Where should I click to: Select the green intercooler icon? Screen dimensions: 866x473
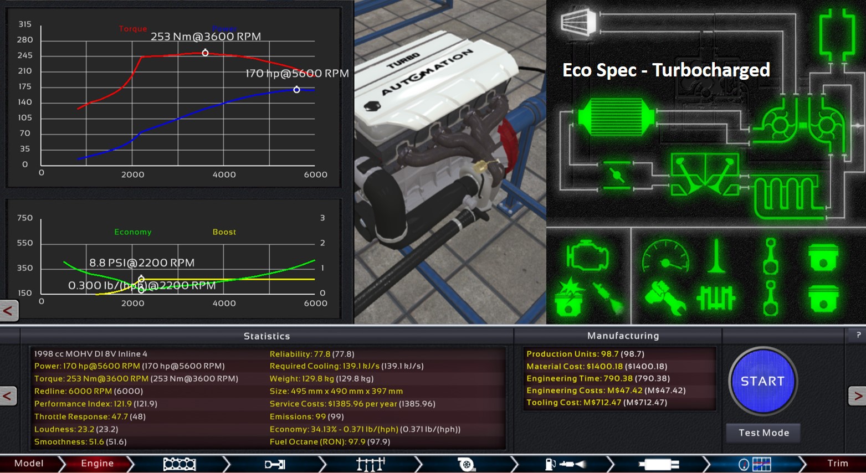pyautogui.click(x=616, y=117)
